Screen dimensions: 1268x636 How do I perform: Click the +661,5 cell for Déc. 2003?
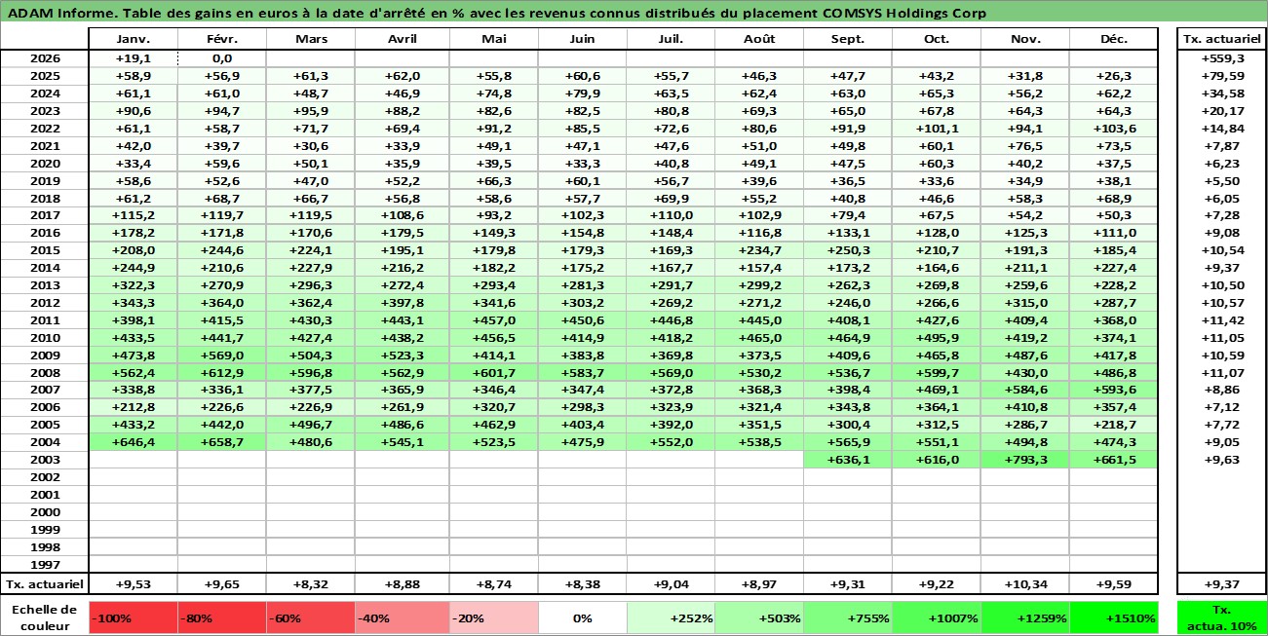tap(1113, 460)
